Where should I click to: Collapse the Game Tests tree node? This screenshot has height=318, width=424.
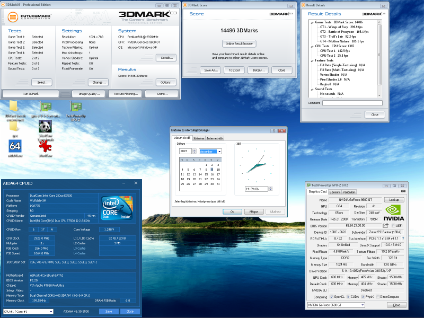(312, 22)
